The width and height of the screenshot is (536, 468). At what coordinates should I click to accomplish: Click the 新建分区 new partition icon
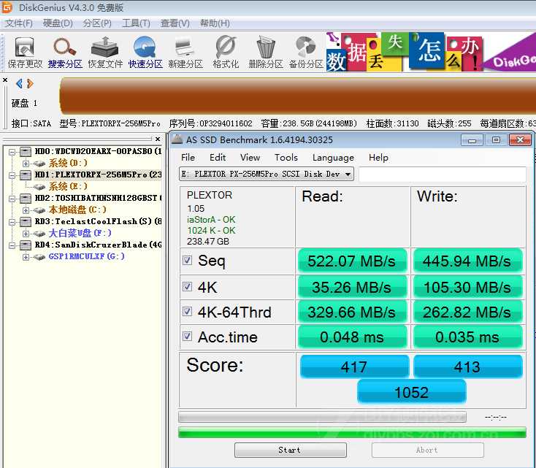pyautogui.click(x=185, y=51)
